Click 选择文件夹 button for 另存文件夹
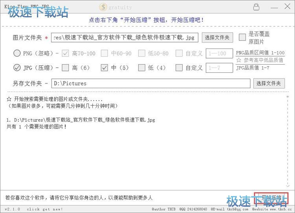Screen dimensions: 295x213 click(x=269, y=83)
